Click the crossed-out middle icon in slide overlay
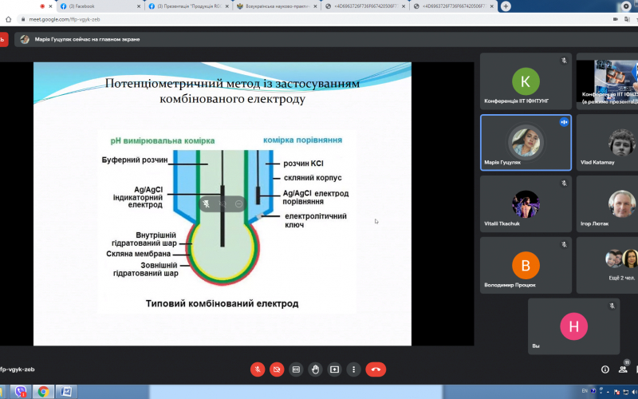This screenshot has height=399, width=638. click(223, 203)
